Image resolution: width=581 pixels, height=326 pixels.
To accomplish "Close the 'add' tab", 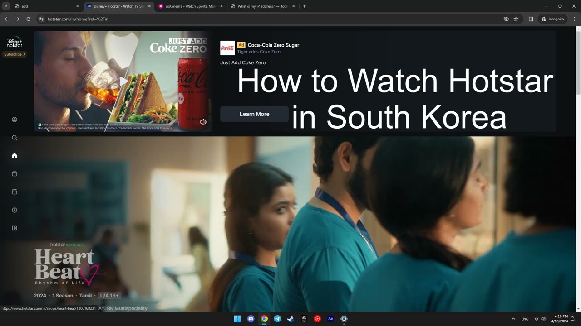I will pos(77,6).
